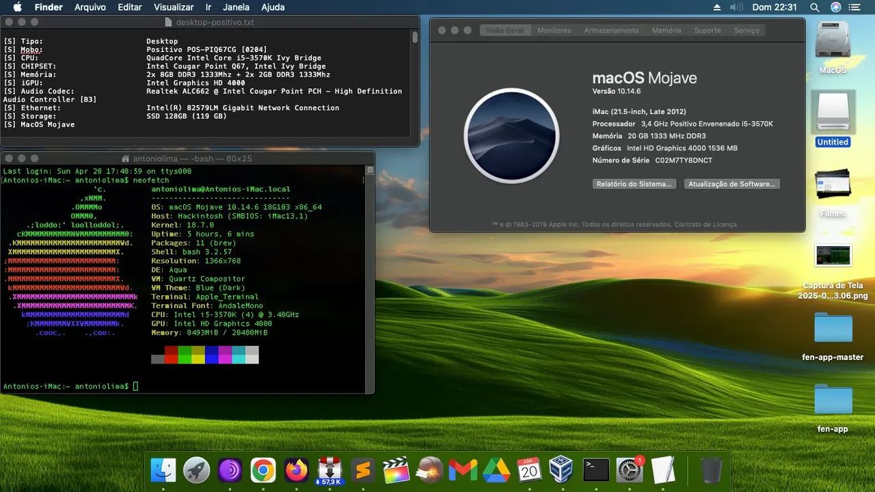875x492 pixels.
Task: Switch to the Suporte tab
Action: coord(708,30)
